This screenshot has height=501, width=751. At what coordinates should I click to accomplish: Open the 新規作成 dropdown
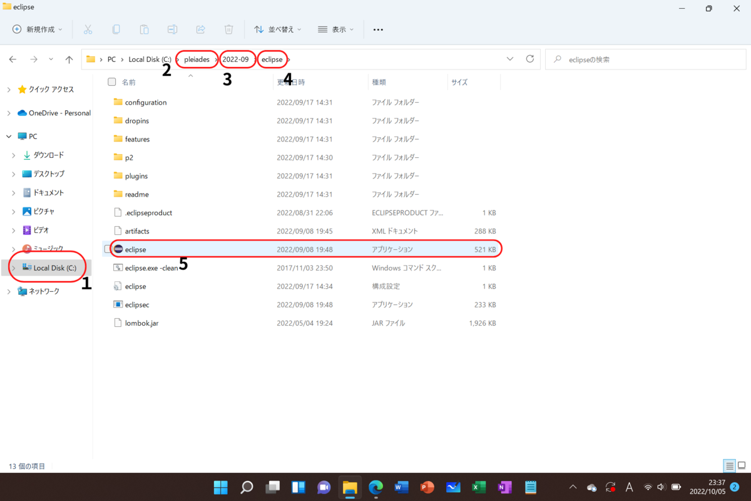coord(38,29)
